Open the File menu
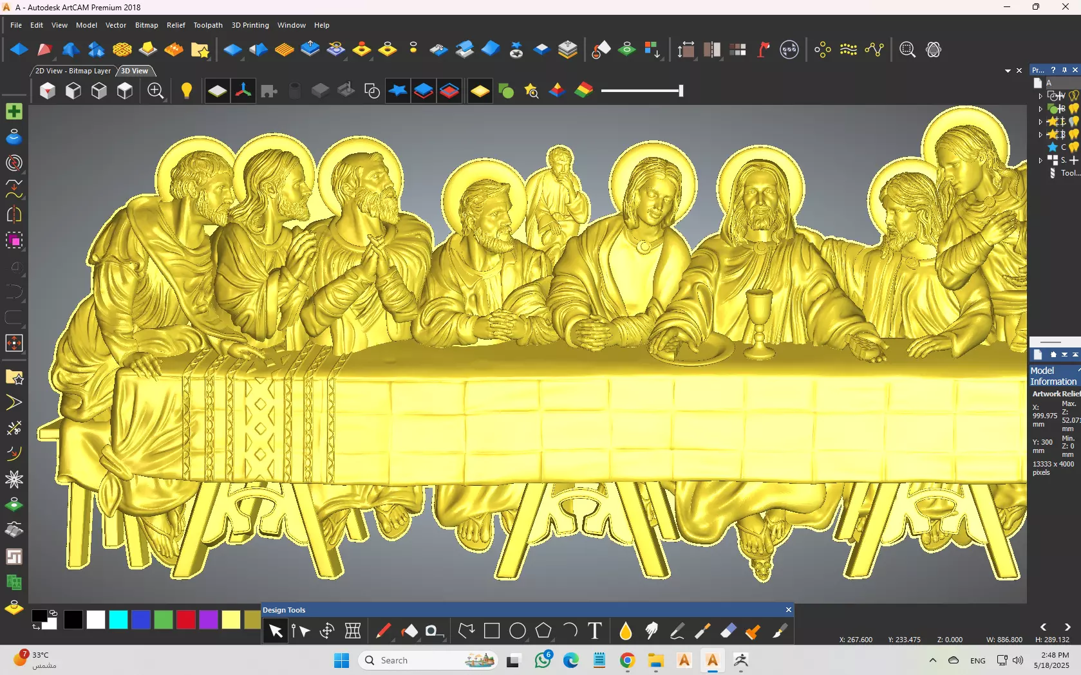This screenshot has width=1081, height=675. [16, 25]
